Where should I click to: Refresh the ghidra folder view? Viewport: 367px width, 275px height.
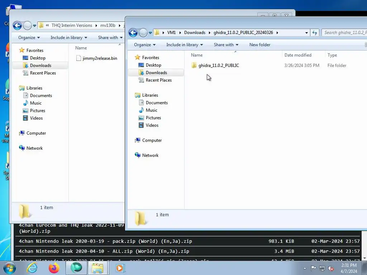point(315,33)
